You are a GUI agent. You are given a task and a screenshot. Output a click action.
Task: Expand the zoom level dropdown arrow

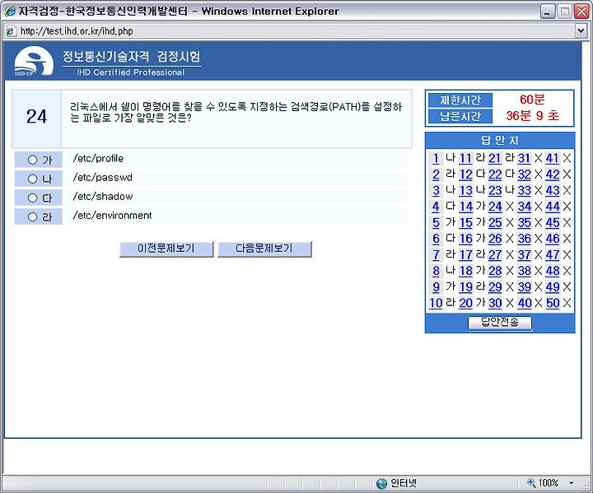click(x=571, y=483)
